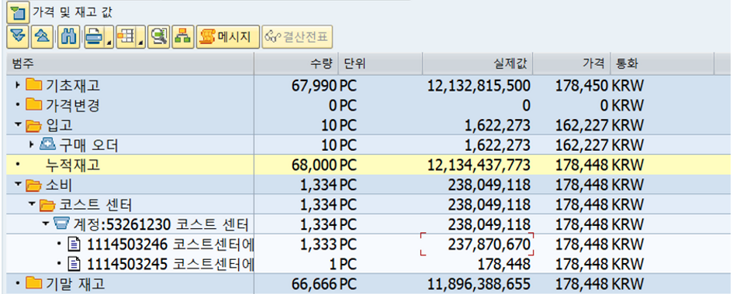Select the 누적재고 row label
Screen dimensions: 733x294
click(72, 165)
